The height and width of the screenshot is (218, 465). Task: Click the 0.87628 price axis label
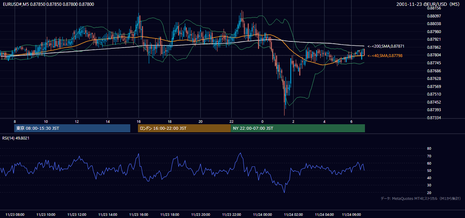click(x=434, y=78)
